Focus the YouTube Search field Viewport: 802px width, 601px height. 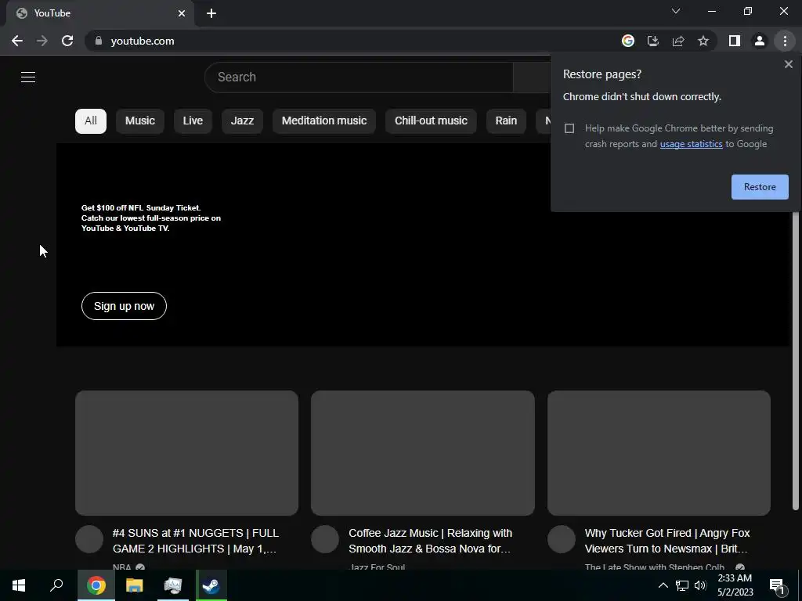click(x=359, y=77)
